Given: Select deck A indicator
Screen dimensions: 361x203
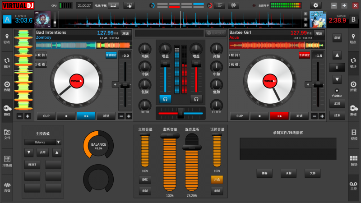Looking at the screenshot, I should point(7,19).
